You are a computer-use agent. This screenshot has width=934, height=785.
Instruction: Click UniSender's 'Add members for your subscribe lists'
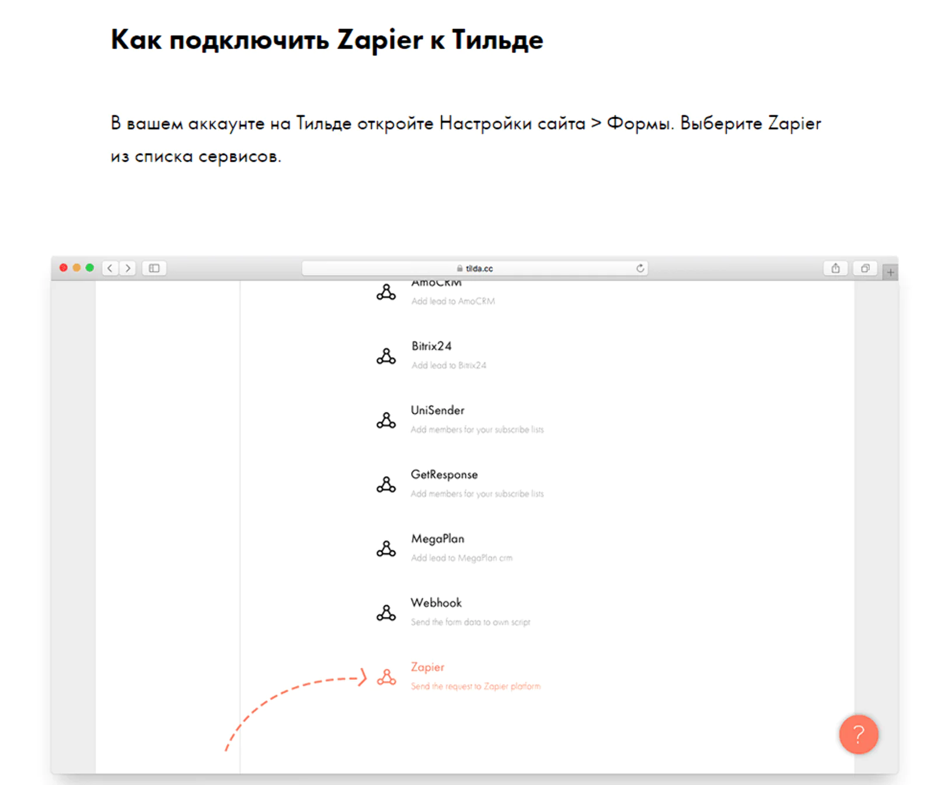click(x=477, y=430)
